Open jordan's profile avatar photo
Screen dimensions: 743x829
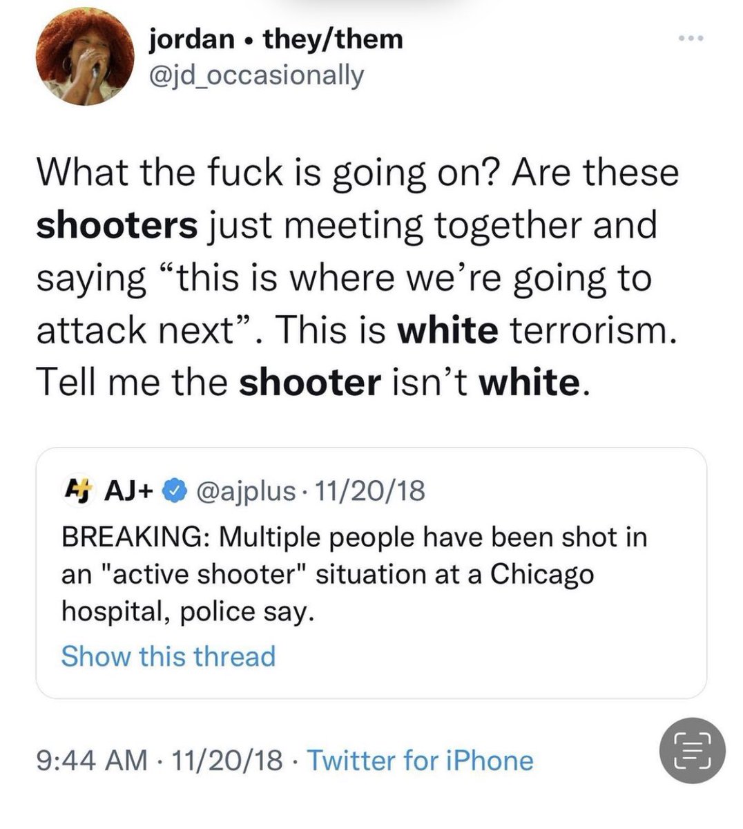coord(86,57)
